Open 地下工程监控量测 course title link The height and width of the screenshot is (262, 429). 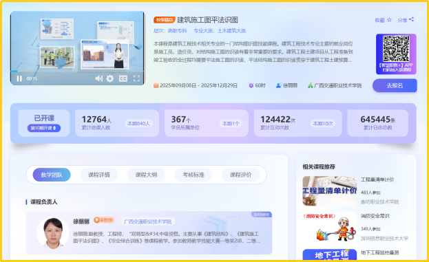379,252
